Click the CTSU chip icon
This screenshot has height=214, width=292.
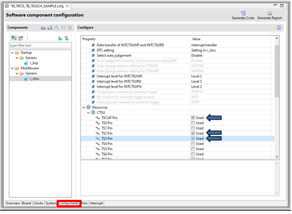point(93,113)
